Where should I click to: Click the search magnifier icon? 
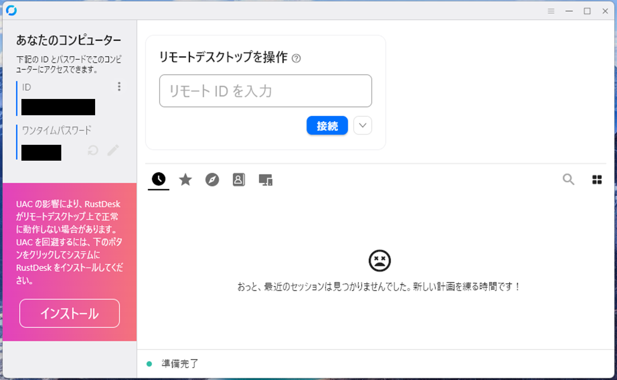click(568, 180)
